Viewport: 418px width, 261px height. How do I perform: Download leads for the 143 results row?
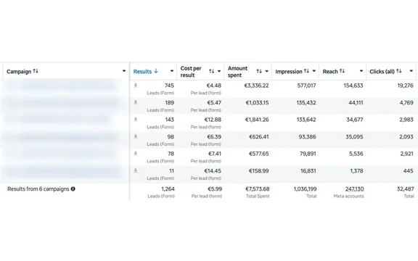(136, 120)
